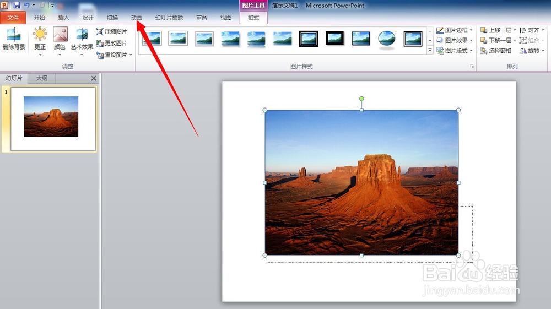Apply the ninth simple black frame style
This screenshot has width=551, height=309.
pyautogui.click(x=360, y=39)
